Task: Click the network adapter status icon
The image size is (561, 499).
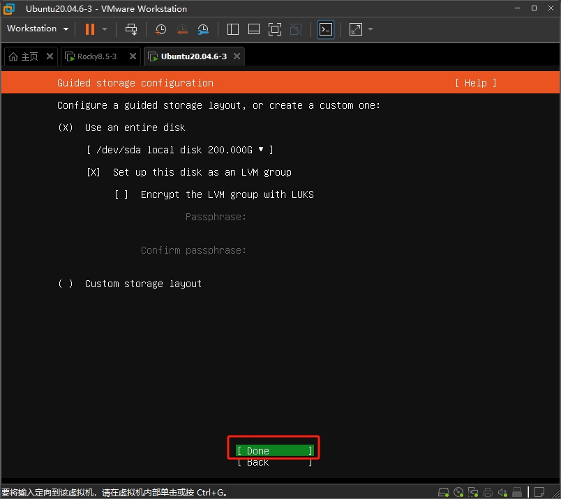Action: pyautogui.click(x=473, y=492)
